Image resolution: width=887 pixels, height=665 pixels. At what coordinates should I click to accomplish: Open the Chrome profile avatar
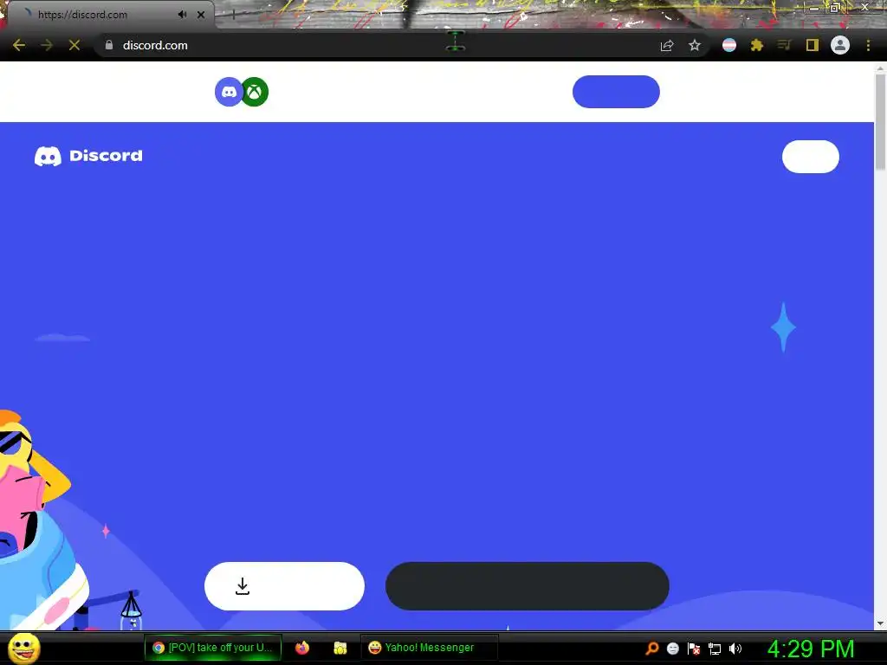[840, 45]
